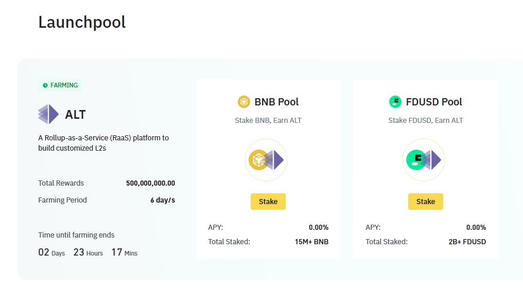The image size is (523, 290).
Task: Click the small BNB coin icon beside BNB Pool
Action: [243, 102]
